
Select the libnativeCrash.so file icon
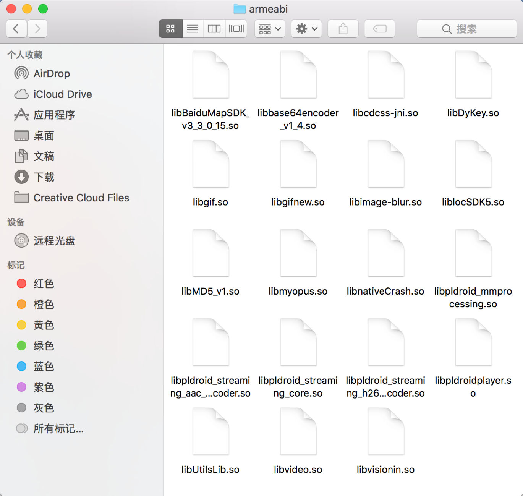tap(386, 253)
